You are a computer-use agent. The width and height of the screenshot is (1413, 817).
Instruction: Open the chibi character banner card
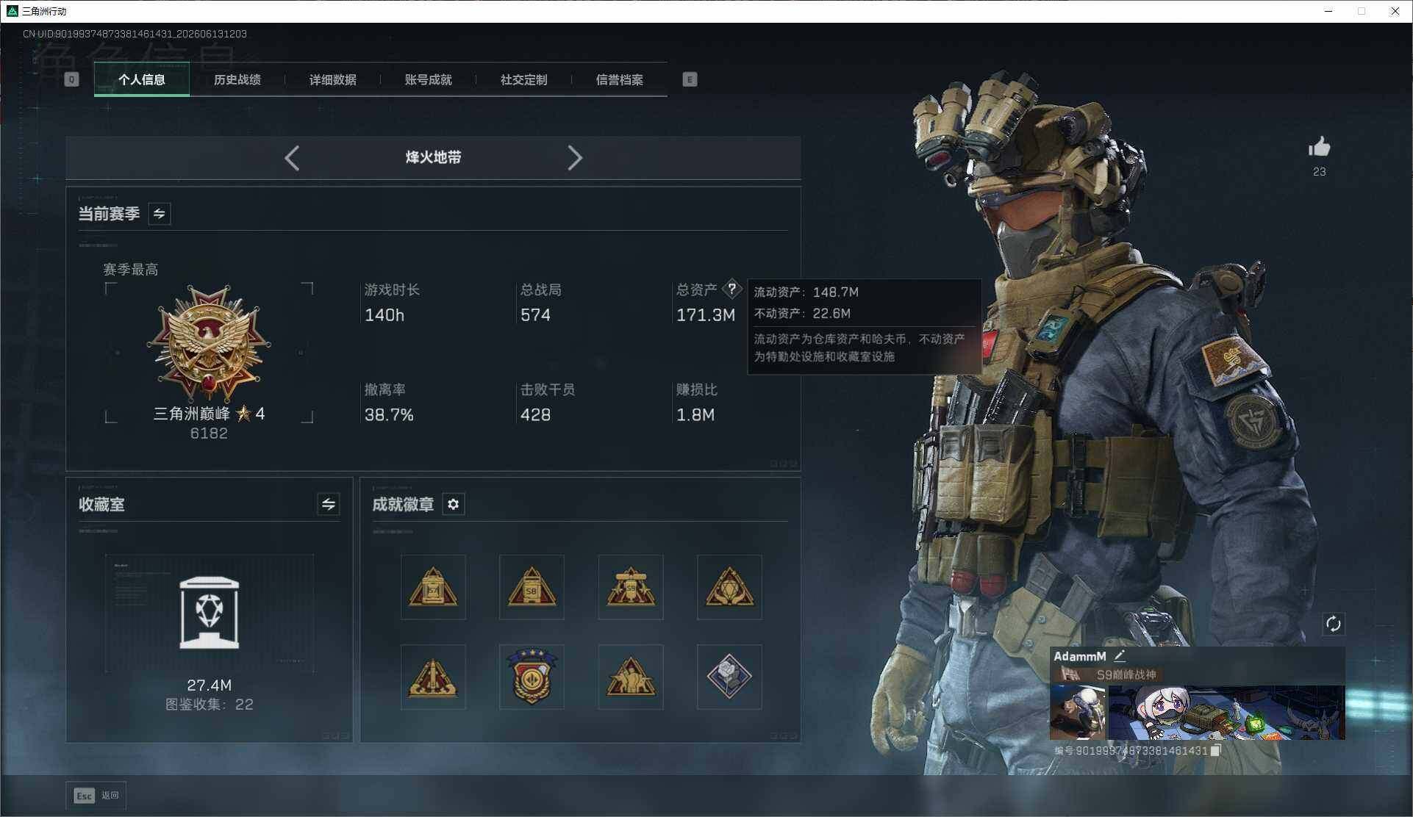(1226, 713)
